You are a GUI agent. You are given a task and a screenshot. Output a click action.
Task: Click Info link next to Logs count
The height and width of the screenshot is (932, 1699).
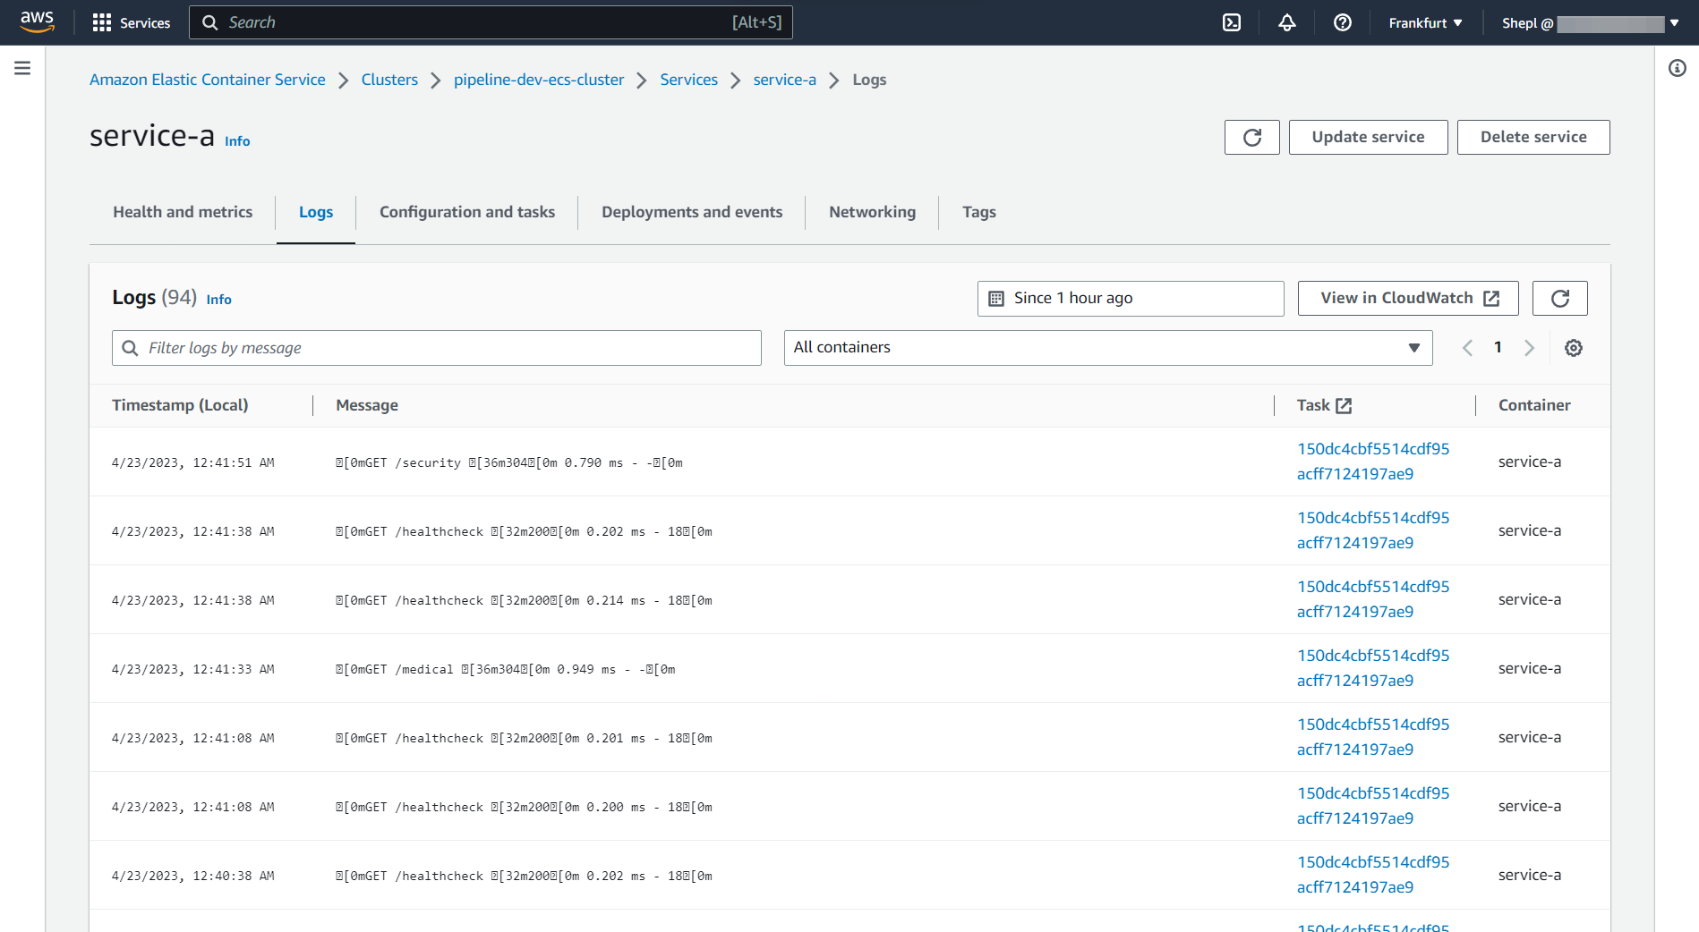pyautogui.click(x=219, y=300)
